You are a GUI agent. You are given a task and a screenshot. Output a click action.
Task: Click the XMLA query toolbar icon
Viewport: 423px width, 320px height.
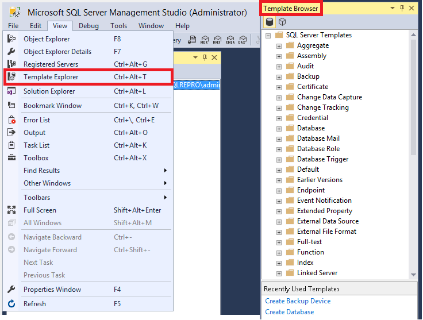tap(230, 40)
